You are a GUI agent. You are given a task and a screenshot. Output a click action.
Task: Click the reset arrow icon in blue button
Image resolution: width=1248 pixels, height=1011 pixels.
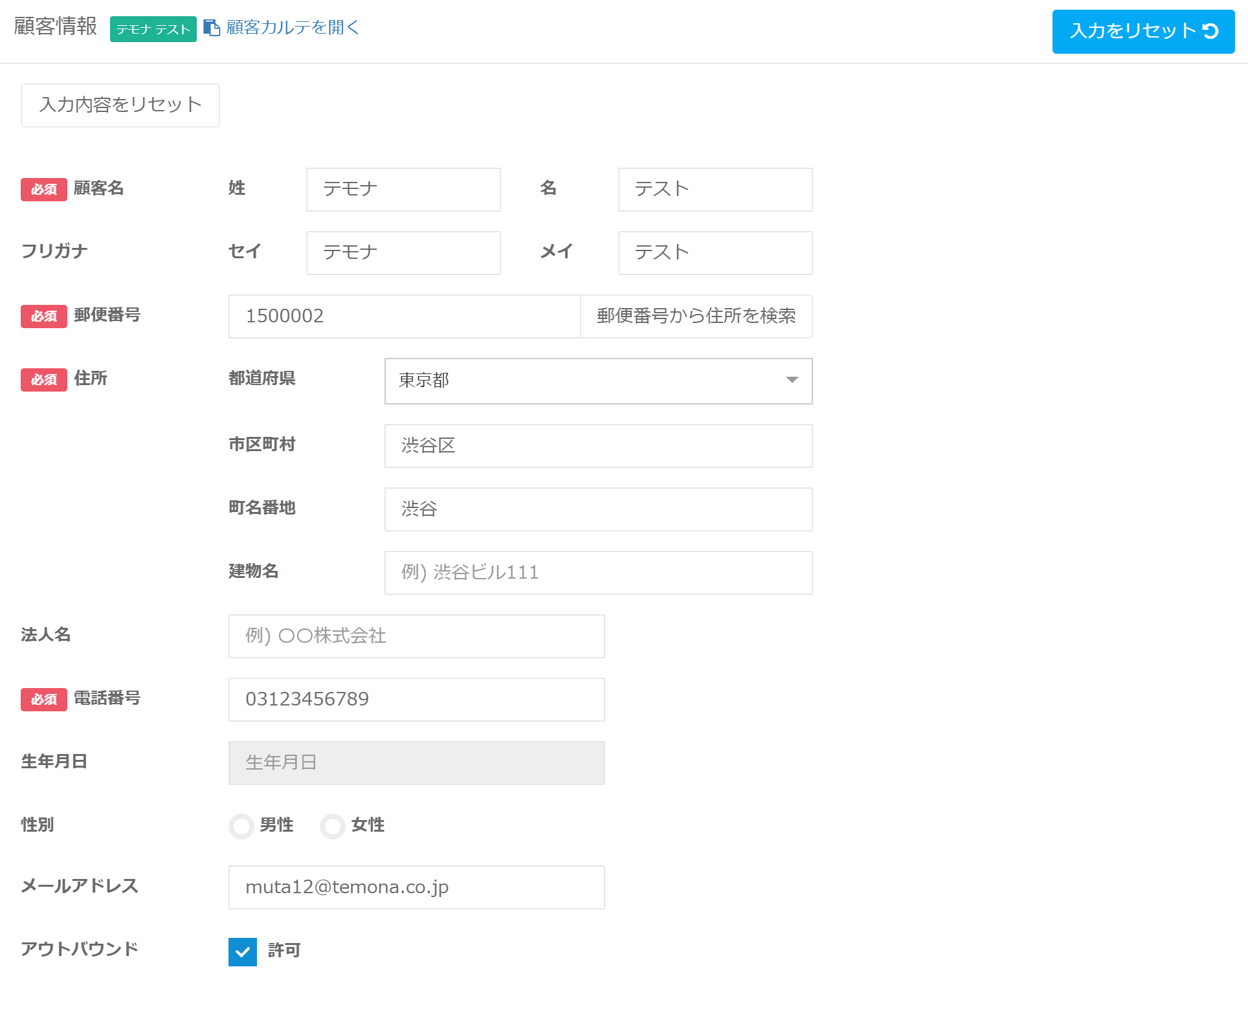click(x=1210, y=31)
